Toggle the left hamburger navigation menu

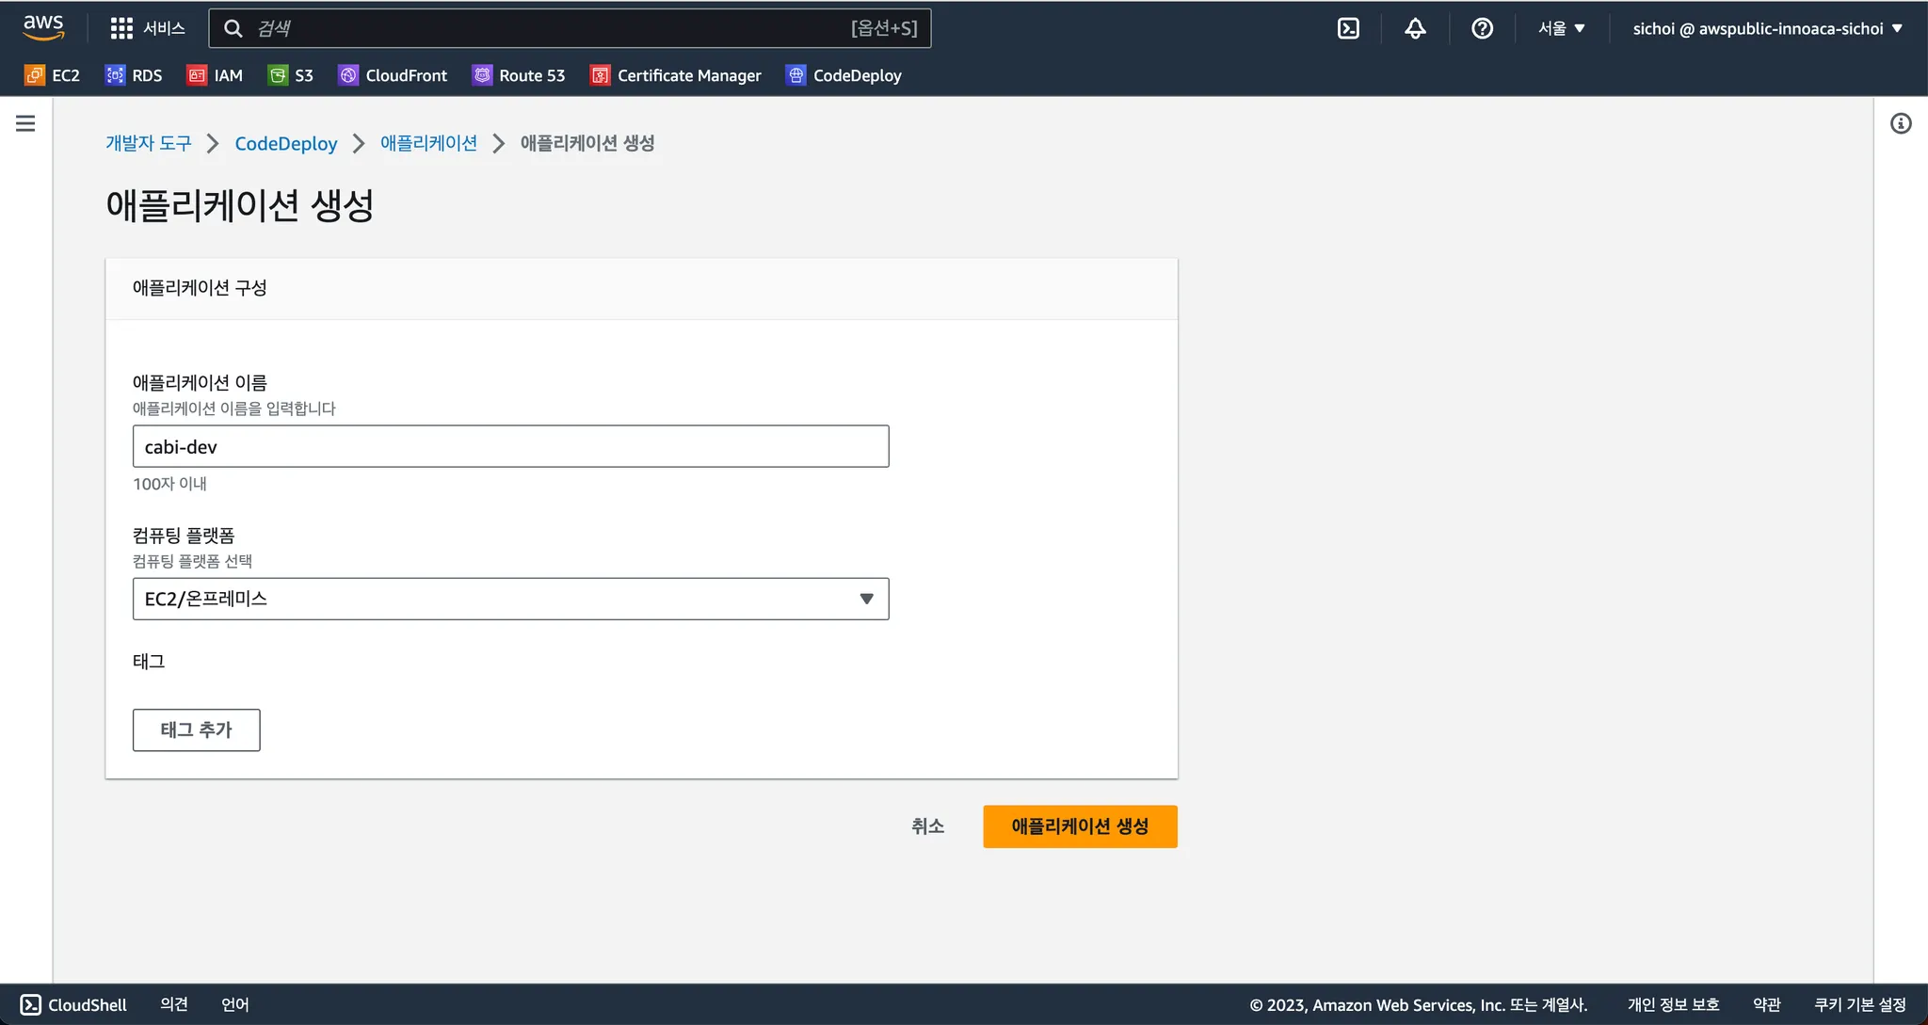[25, 123]
